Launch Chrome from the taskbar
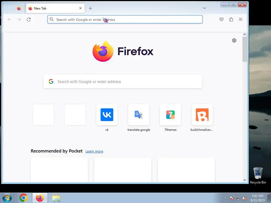The height and width of the screenshot is (203, 271). [x=24, y=198]
